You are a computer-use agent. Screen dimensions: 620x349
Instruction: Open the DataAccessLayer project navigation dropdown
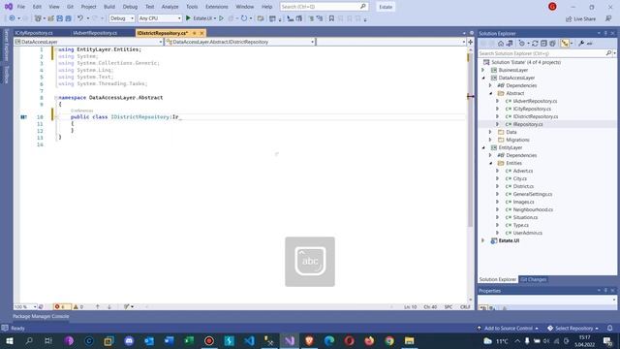(88, 42)
